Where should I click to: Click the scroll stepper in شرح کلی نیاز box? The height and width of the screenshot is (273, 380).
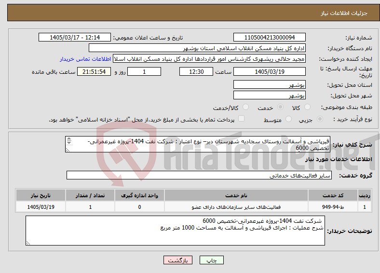[69, 141]
